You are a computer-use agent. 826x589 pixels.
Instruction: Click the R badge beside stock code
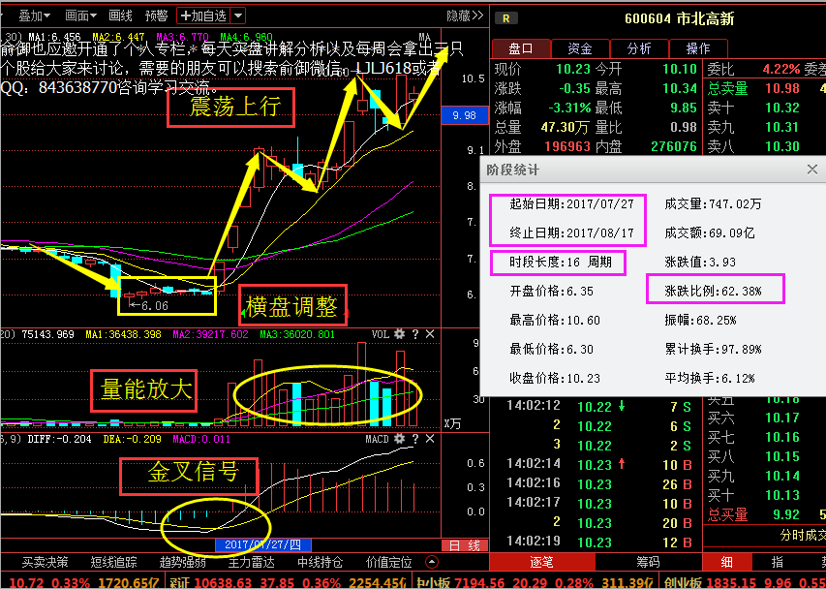(x=506, y=17)
